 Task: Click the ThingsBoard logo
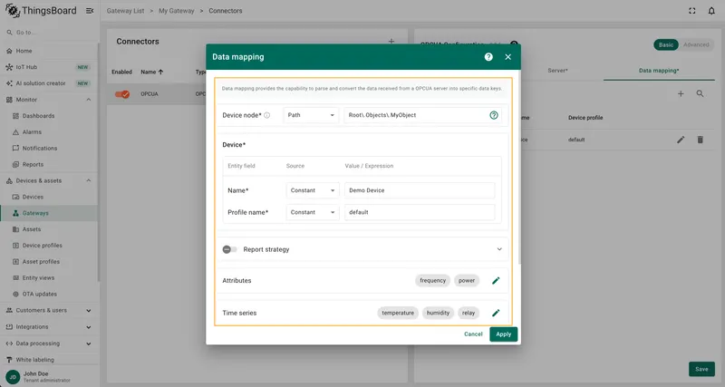pos(41,11)
